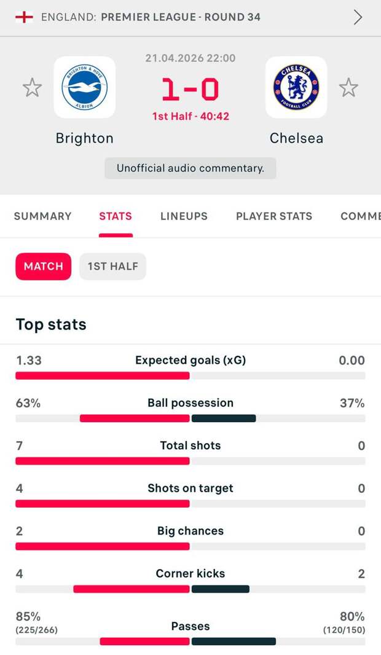This screenshot has height=655, width=381.
Task: Toggle favorite star for Brighton
Action: 32,88
